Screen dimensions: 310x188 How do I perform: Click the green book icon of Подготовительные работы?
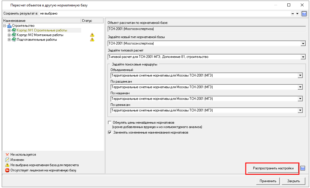click(x=14, y=40)
